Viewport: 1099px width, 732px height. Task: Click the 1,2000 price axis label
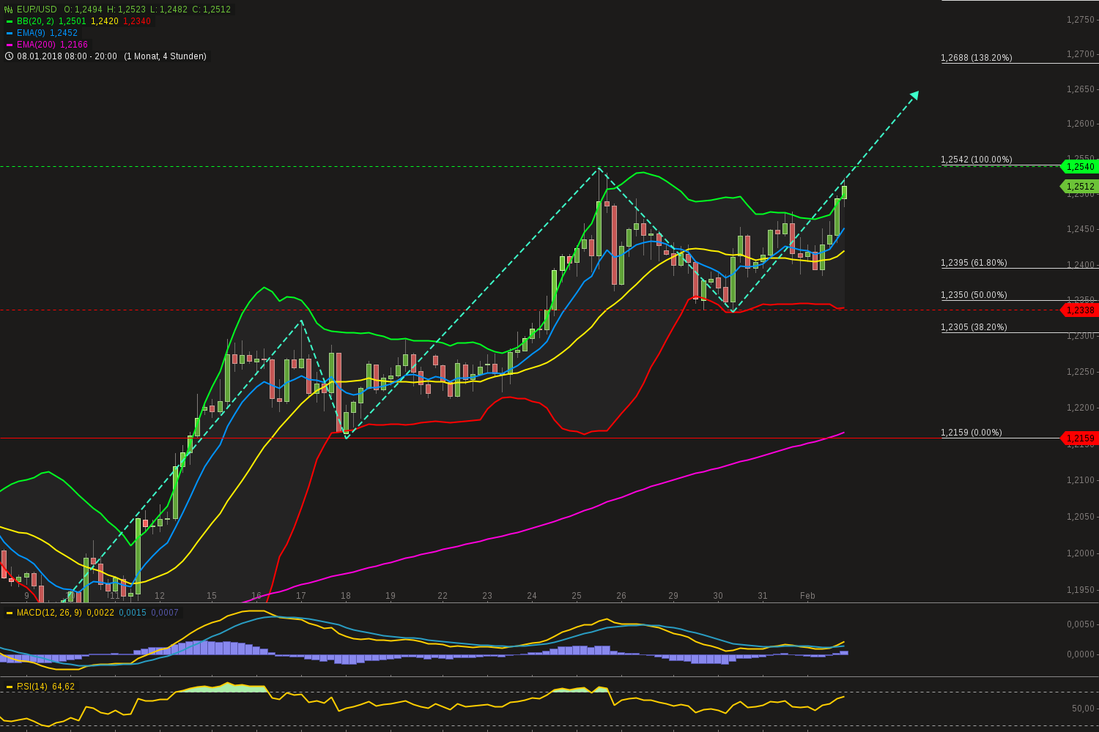[x=1081, y=553]
